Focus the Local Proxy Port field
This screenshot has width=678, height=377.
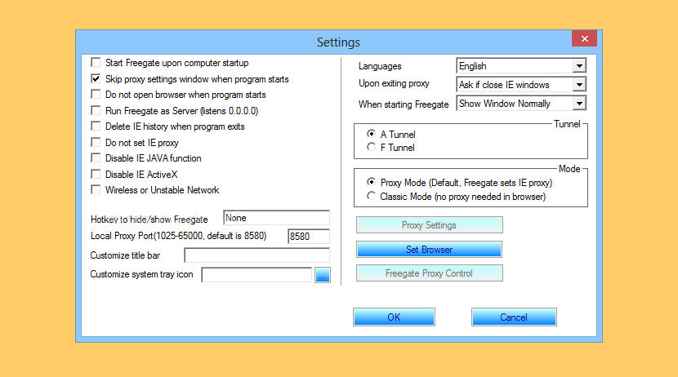click(309, 236)
